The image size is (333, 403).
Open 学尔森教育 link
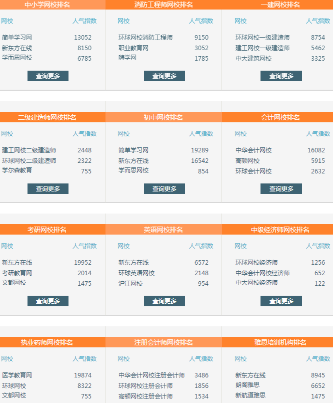(17, 170)
